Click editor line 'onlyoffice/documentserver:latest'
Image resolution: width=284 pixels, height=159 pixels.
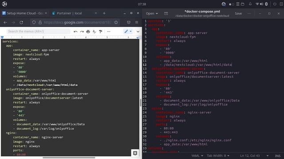201,76
